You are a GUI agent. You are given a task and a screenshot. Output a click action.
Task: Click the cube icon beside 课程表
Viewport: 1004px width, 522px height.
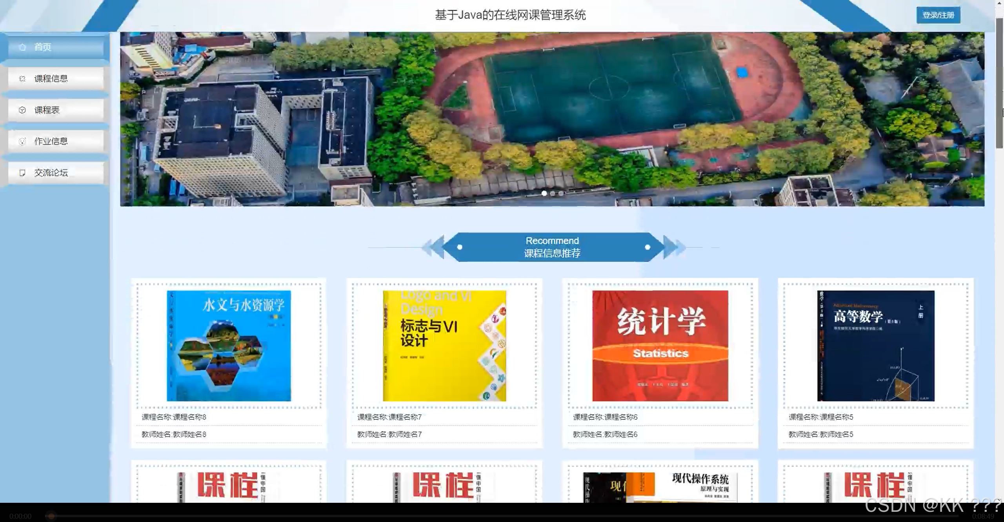pos(22,110)
